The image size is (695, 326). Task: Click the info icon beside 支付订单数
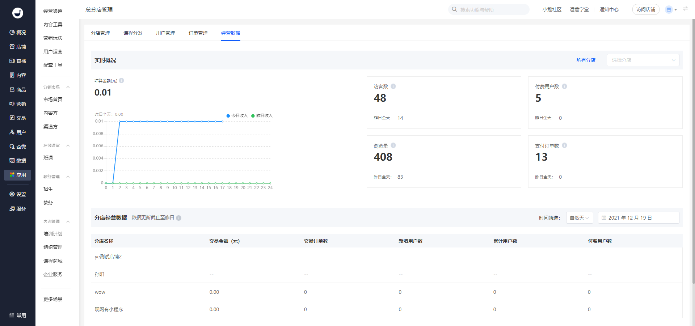tap(564, 145)
